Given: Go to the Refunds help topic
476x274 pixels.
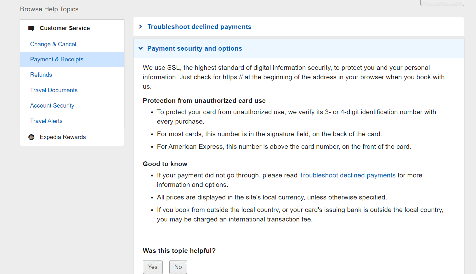Looking at the screenshot, I should (41, 75).
